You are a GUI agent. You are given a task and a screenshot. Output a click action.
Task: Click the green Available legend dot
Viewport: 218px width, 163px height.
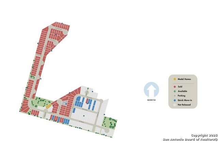[174, 91]
